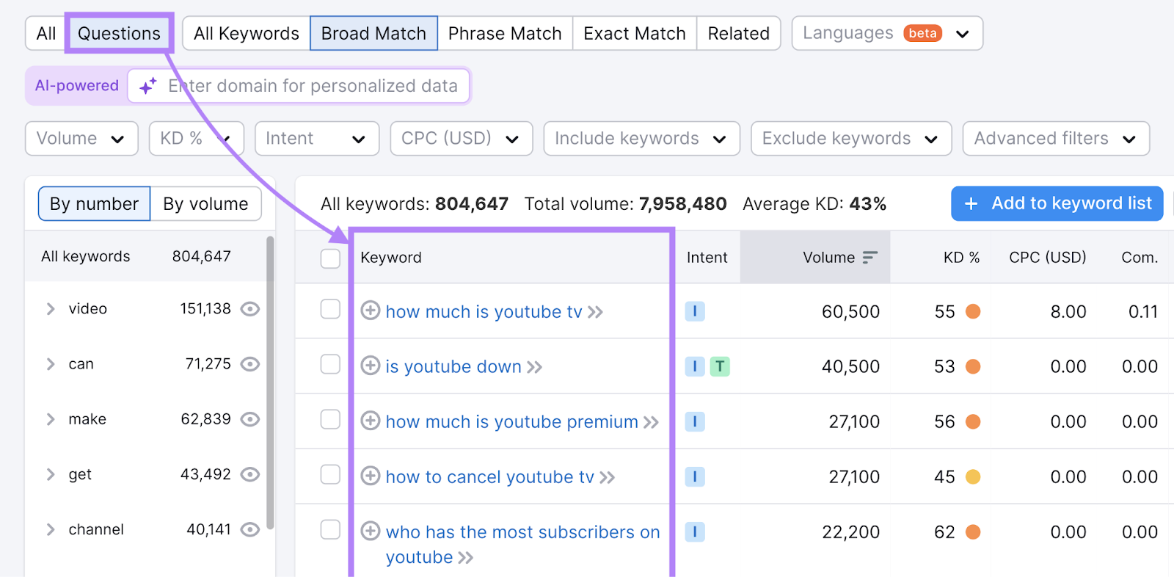Expand the 'make' keyword group
The height and width of the screenshot is (577, 1174).
(x=51, y=419)
